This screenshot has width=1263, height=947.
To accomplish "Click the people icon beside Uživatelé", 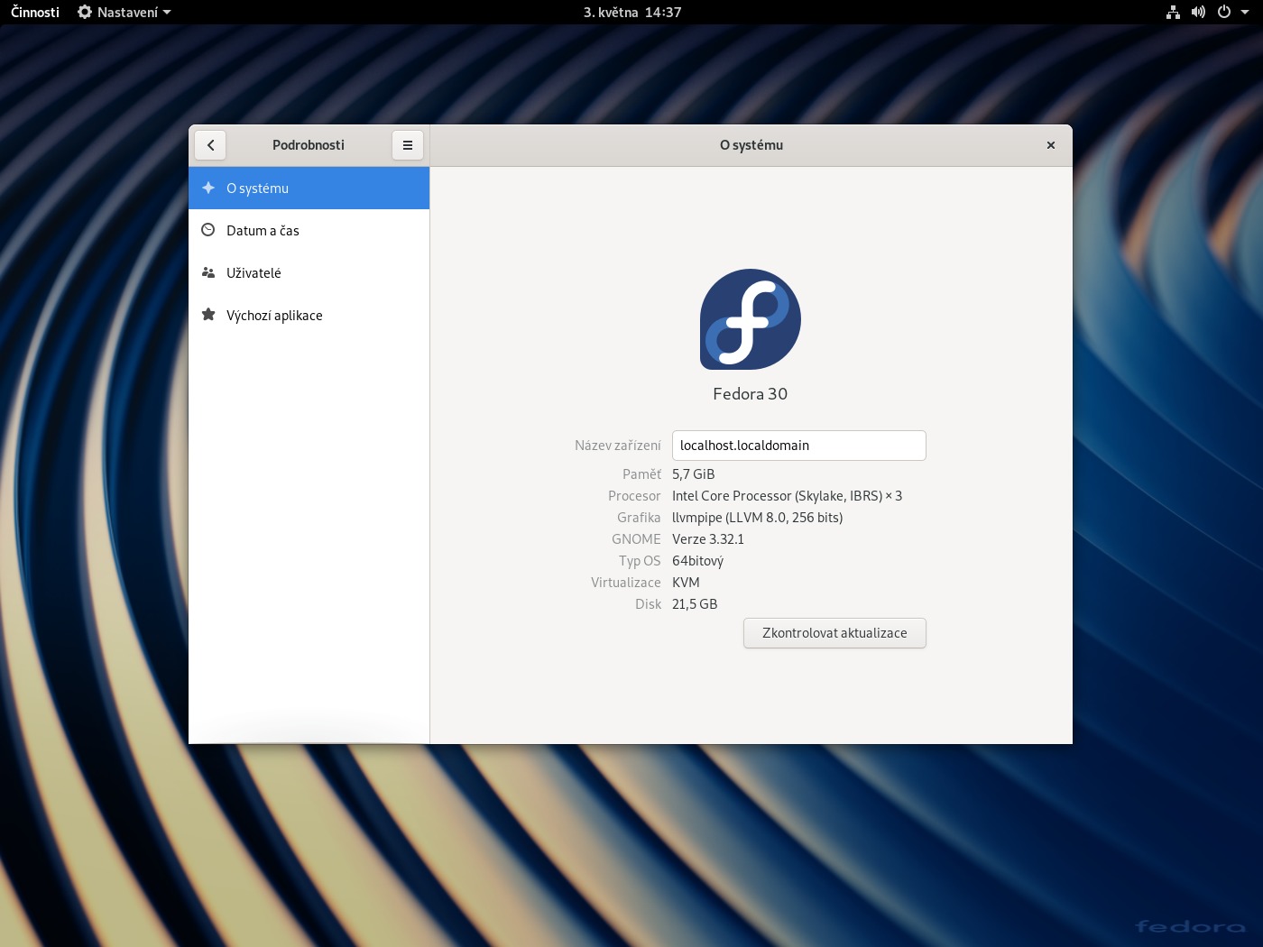I will (x=208, y=272).
